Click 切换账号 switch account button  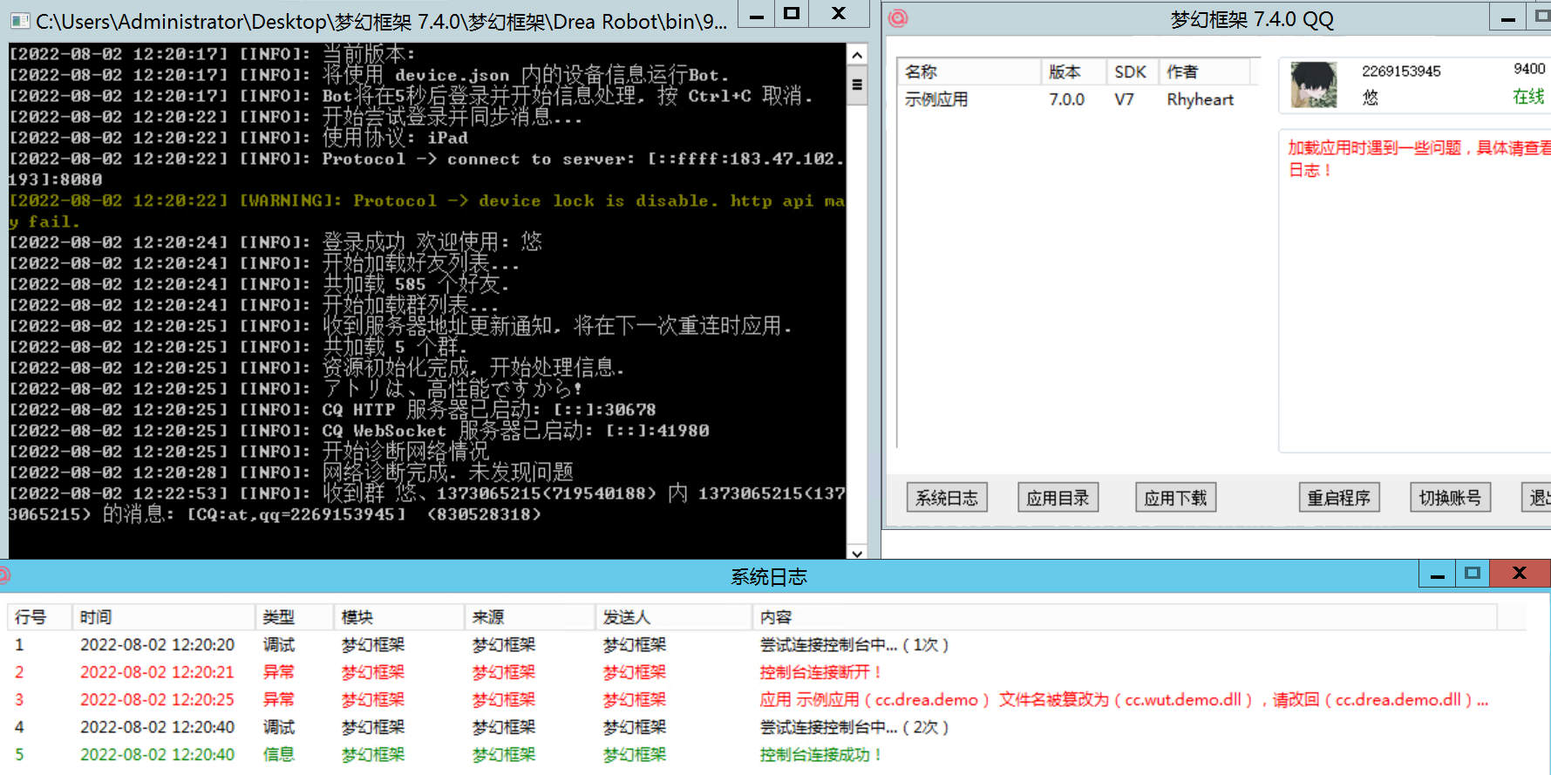point(1450,498)
